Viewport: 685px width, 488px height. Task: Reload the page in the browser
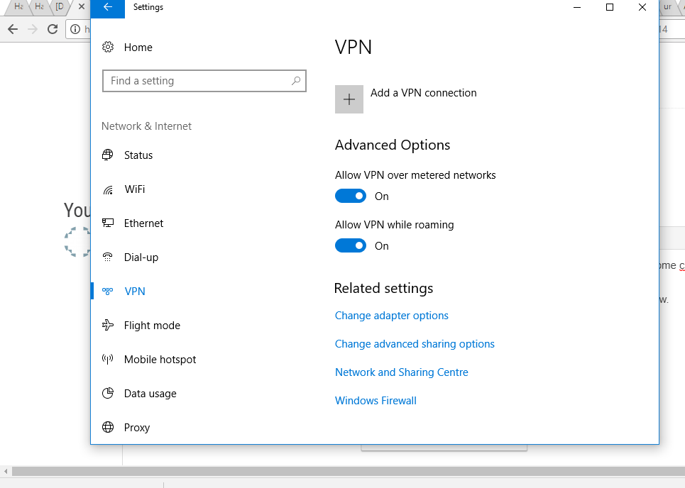coord(52,29)
